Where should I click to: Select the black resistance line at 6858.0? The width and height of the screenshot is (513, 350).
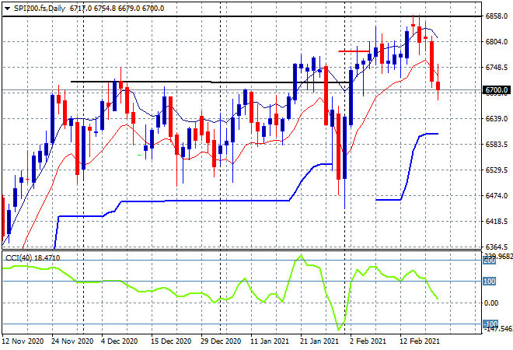[242, 16]
